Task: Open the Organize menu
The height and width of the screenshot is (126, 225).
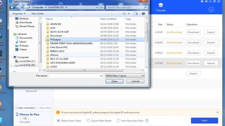Action: click(x=19, y=14)
